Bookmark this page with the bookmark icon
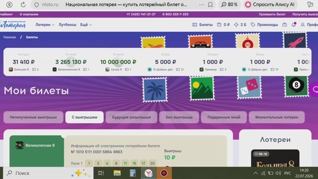 pos(210,4)
